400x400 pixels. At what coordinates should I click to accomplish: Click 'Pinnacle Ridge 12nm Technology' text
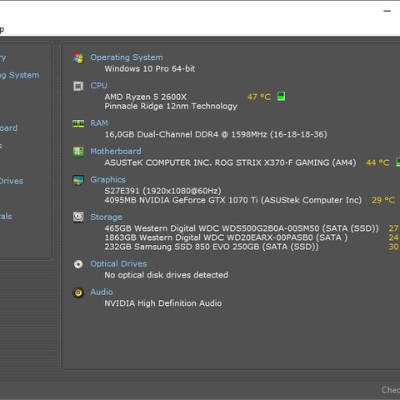[171, 106]
